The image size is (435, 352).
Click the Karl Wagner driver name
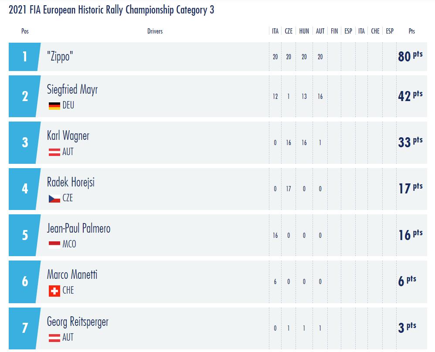[x=68, y=136]
